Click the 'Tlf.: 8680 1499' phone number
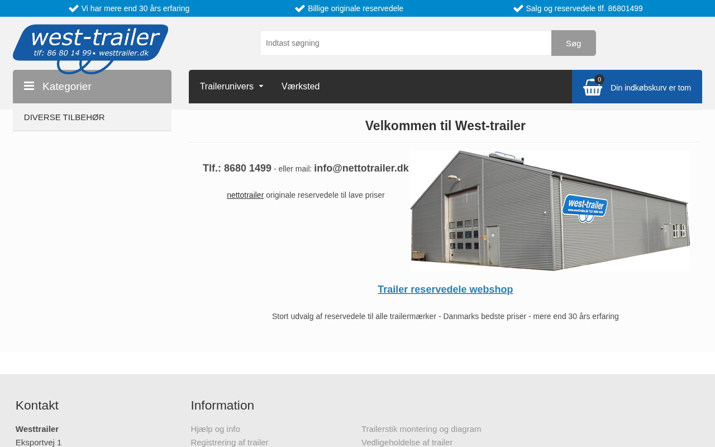This screenshot has height=447, width=715. 237,168
